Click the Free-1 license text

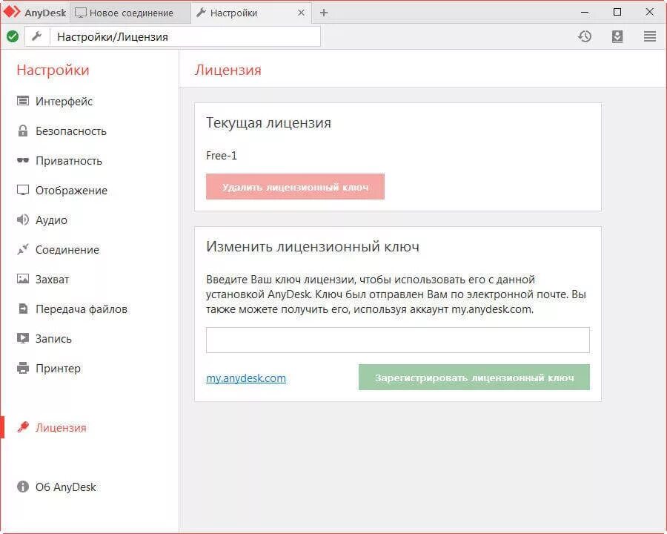(x=222, y=156)
